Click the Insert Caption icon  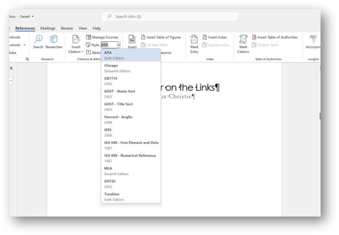(132, 40)
